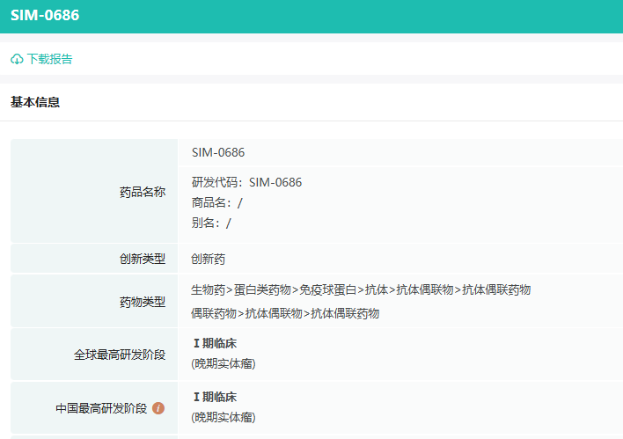
Task: Click the cloud download icon
Action: pos(17,59)
